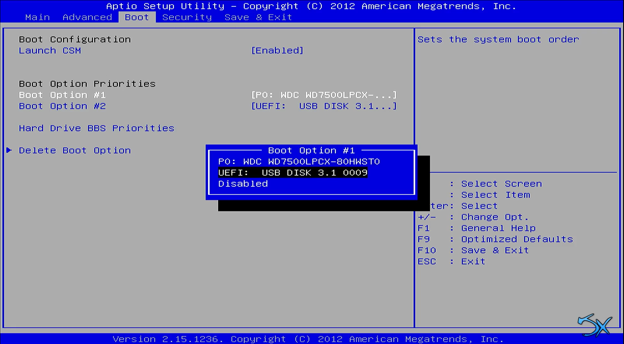The height and width of the screenshot is (344, 624).
Task: Open the Delete Boot Option submenu
Action: point(75,150)
